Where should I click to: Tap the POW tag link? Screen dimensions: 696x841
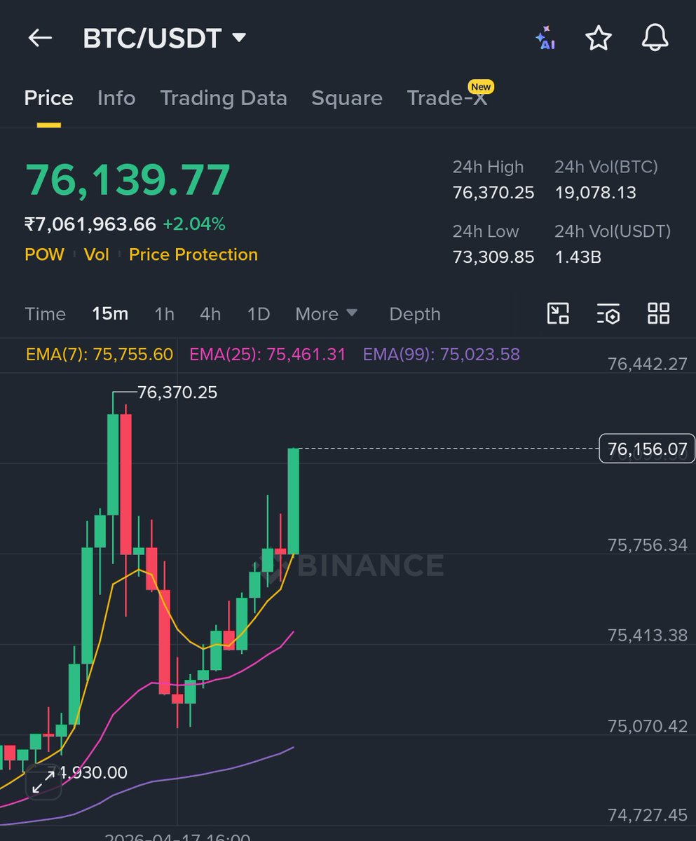[44, 254]
